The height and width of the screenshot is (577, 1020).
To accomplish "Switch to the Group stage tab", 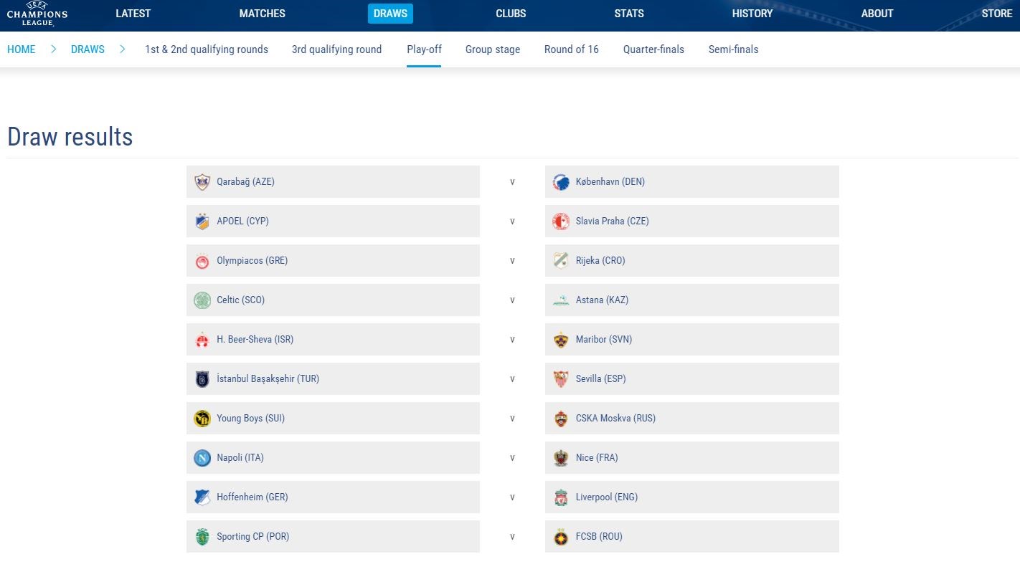I will point(493,49).
